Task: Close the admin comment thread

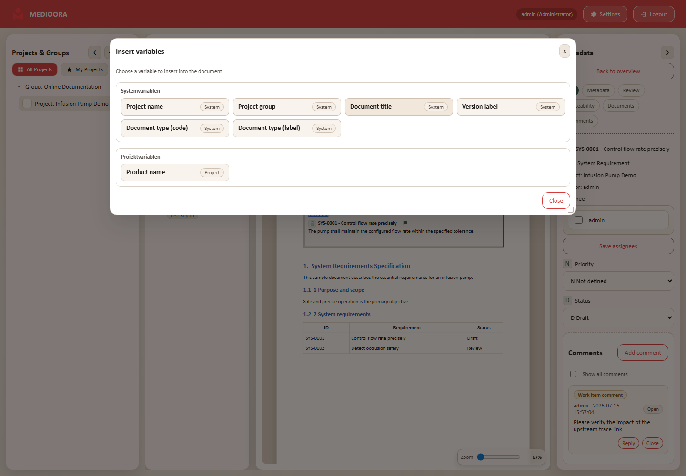Action: [653, 443]
